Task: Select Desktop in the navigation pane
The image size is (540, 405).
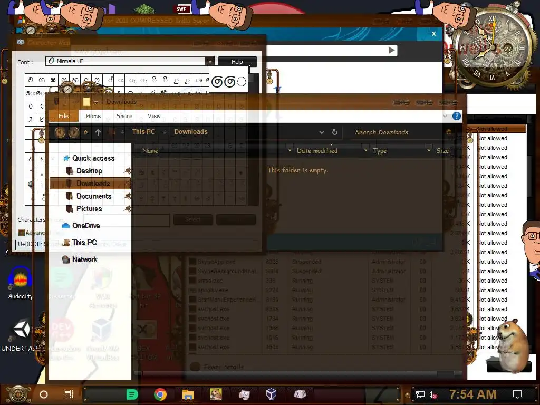Action: point(89,171)
